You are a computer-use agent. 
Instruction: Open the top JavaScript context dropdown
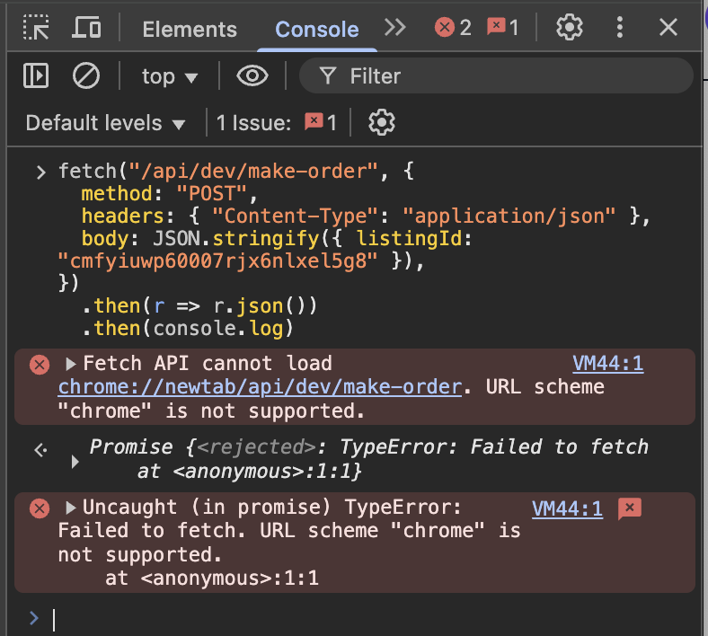coord(169,76)
